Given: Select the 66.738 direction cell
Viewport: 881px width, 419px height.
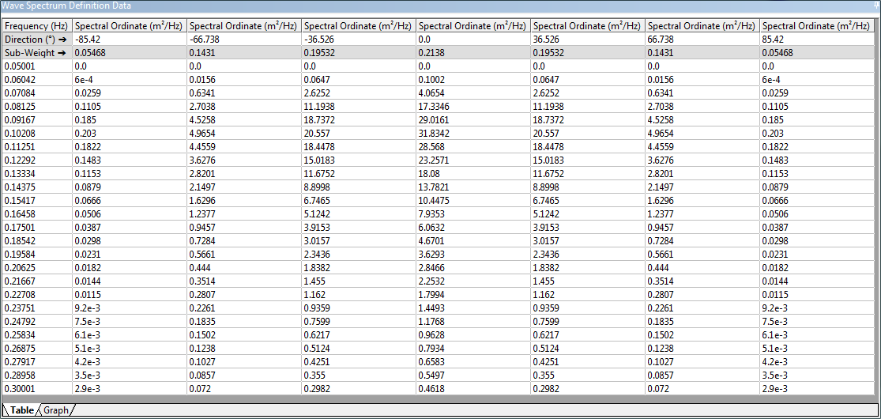Looking at the screenshot, I should tap(702, 40).
